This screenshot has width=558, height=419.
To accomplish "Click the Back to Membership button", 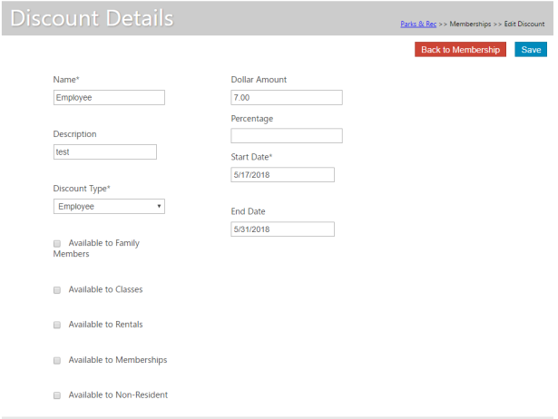I will click(460, 50).
